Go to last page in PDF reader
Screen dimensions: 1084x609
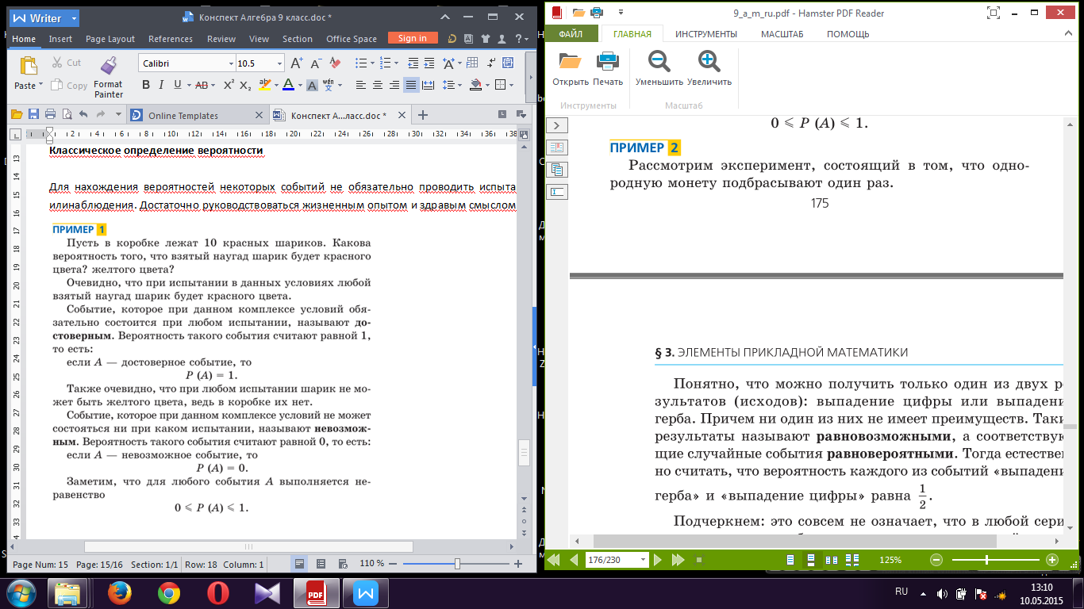pyautogui.click(x=678, y=560)
